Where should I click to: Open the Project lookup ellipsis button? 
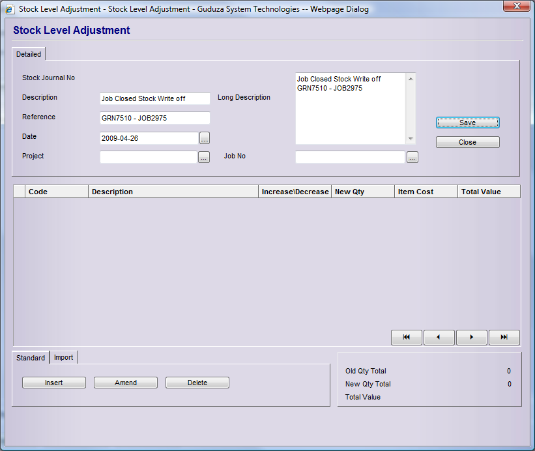coord(204,158)
